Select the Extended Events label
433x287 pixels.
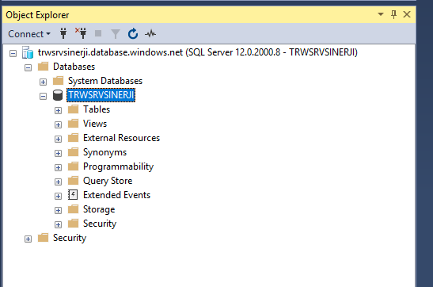tap(117, 195)
